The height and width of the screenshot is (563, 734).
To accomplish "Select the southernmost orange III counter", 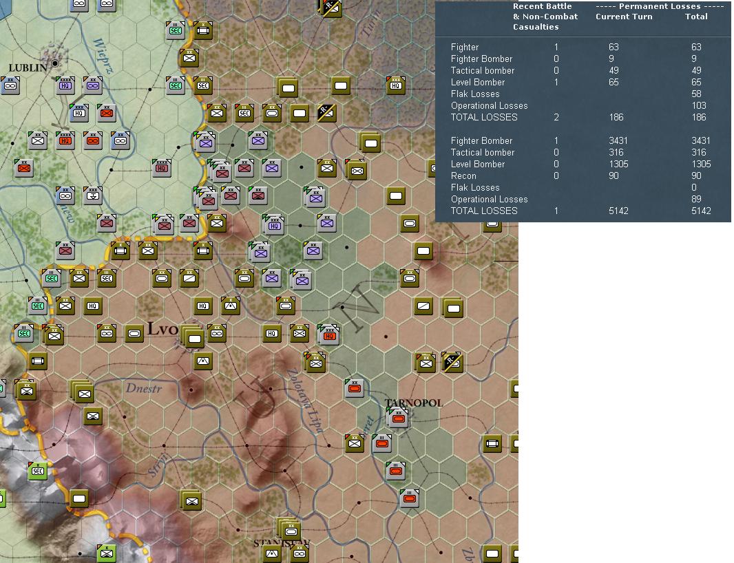I will (410, 499).
